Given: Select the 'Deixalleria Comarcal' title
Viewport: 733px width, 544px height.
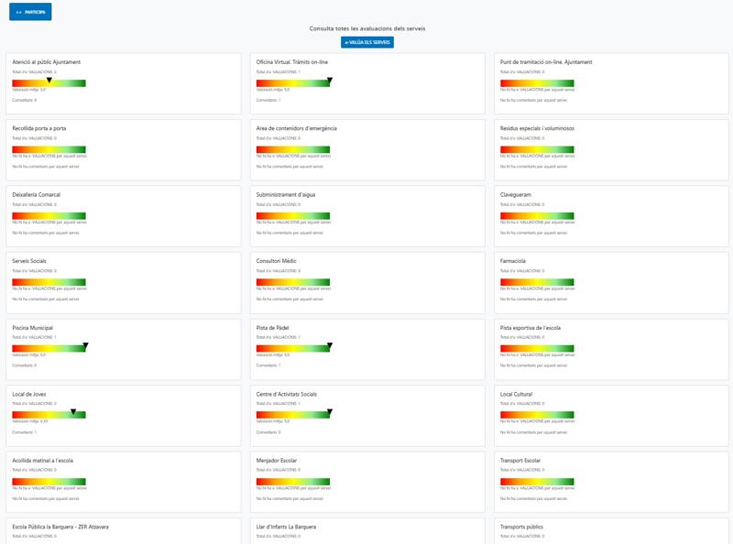Looking at the screenshot, I should tap(37, 195).
